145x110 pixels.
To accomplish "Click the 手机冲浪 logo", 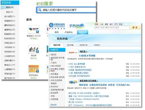I will point(77,26).
